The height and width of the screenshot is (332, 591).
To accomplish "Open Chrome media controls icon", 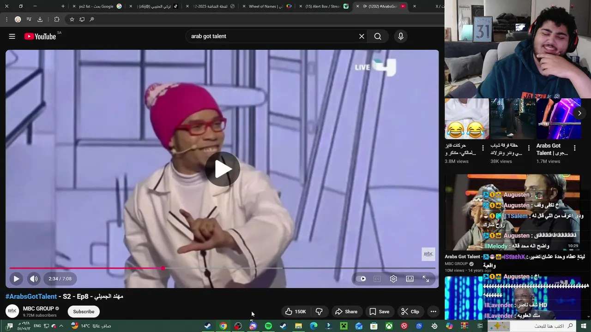I will pyautogui.click(x=29, y=19).
